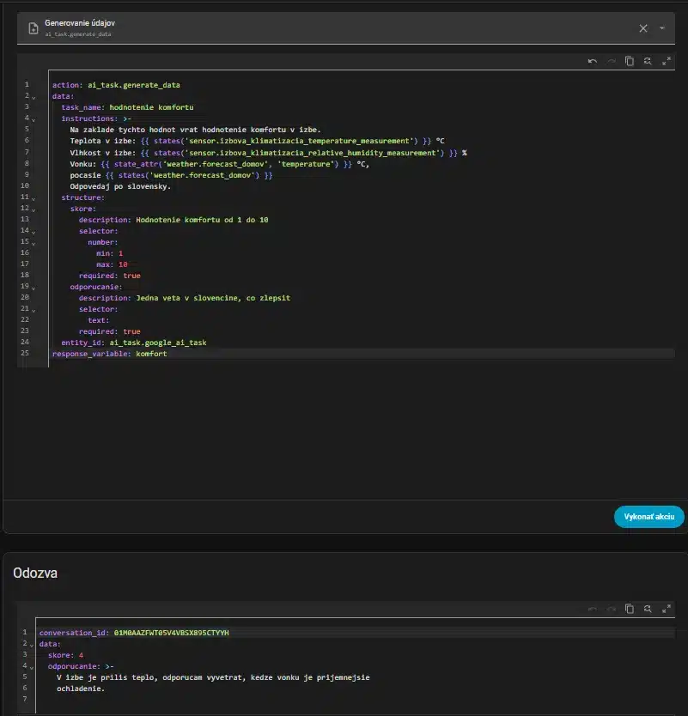
Task: Fold the skore: block at line 12
Action: tap(33, 209)
